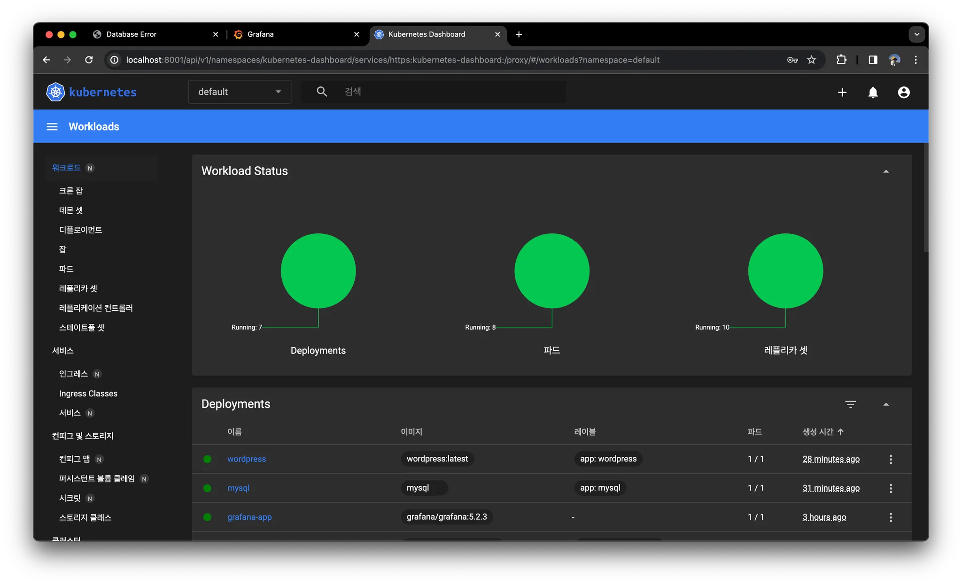Select Ingress Classes in the sidebar
The height and width of the screenshot is (585, 962).
point(88,393)
